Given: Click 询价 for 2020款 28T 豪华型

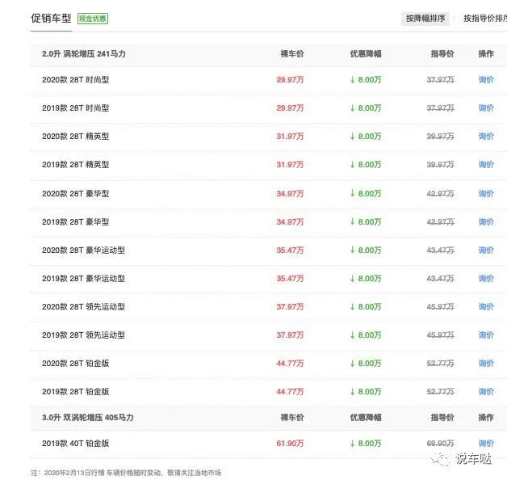Looking at the screenshot, I should click(486, 194).
